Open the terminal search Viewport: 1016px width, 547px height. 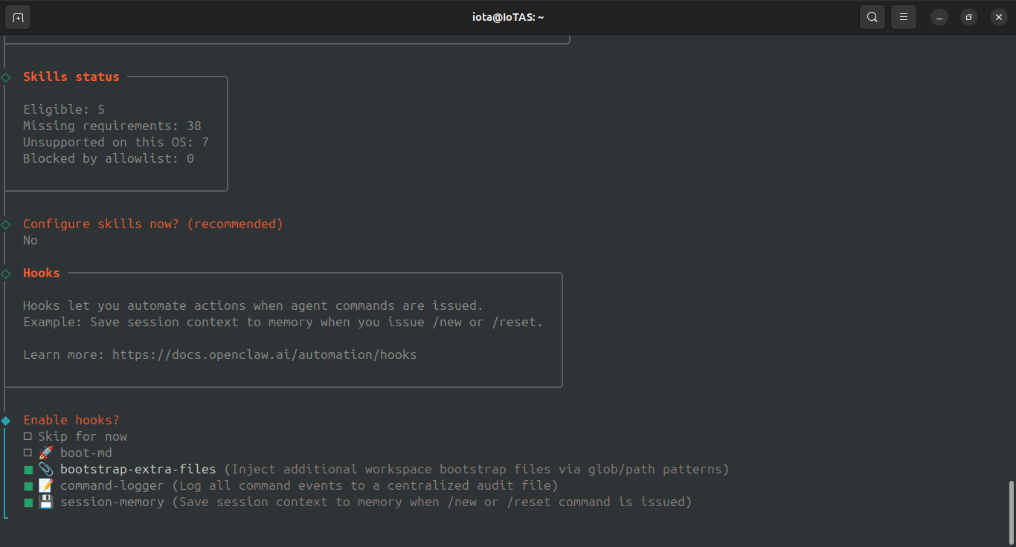point(872,17)
